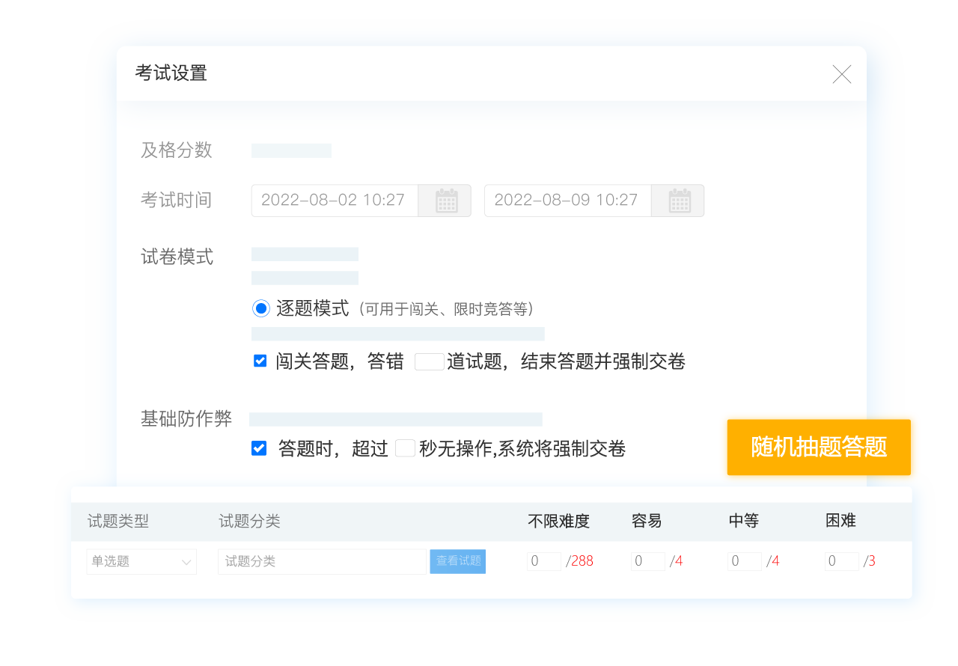Screen dimensions: 958x666
Task: Open calendar picker for end time 2022-08-09
Action: pyautogui.click(x=679, y=201)
